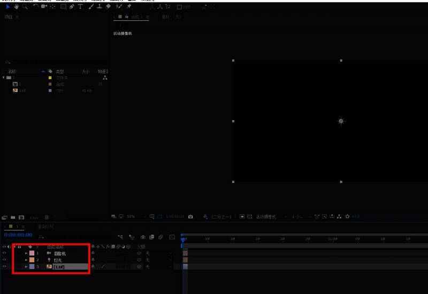Select the Rectangle shape tool
This screenshot has width=428, height=294.
click(63, 6)
